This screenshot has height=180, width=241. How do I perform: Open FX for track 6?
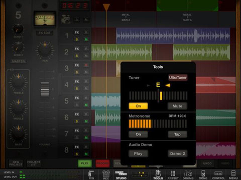(x=77, y=114)
